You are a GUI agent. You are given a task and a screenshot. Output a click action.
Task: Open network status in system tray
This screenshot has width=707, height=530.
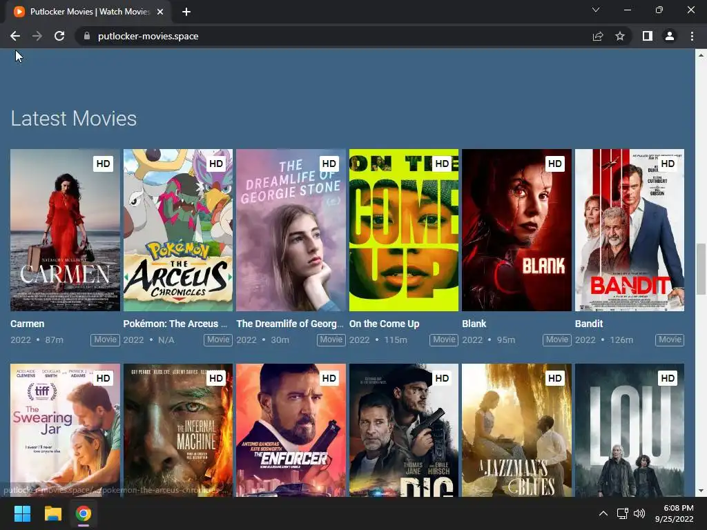point(623,513)
